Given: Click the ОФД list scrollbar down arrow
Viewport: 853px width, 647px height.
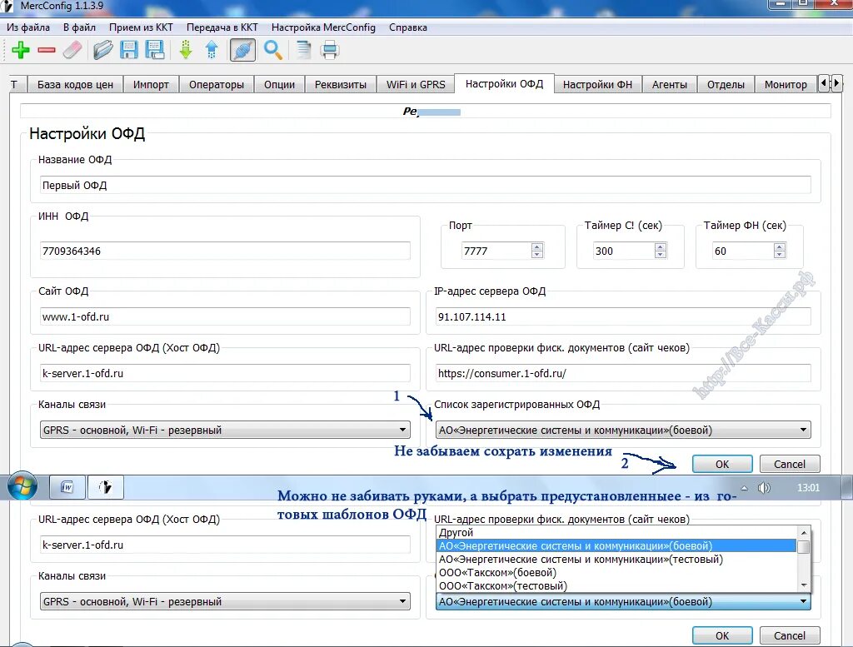Looking at the screenshot, I should coord(804,585).
